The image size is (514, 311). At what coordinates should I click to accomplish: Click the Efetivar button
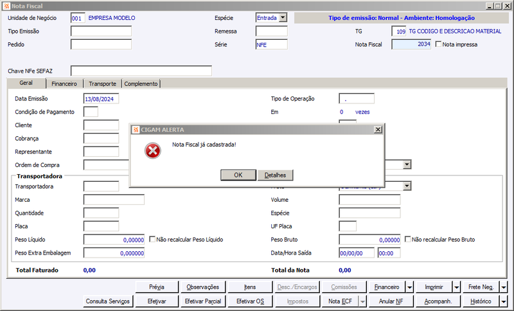click(x=157, y=301)
